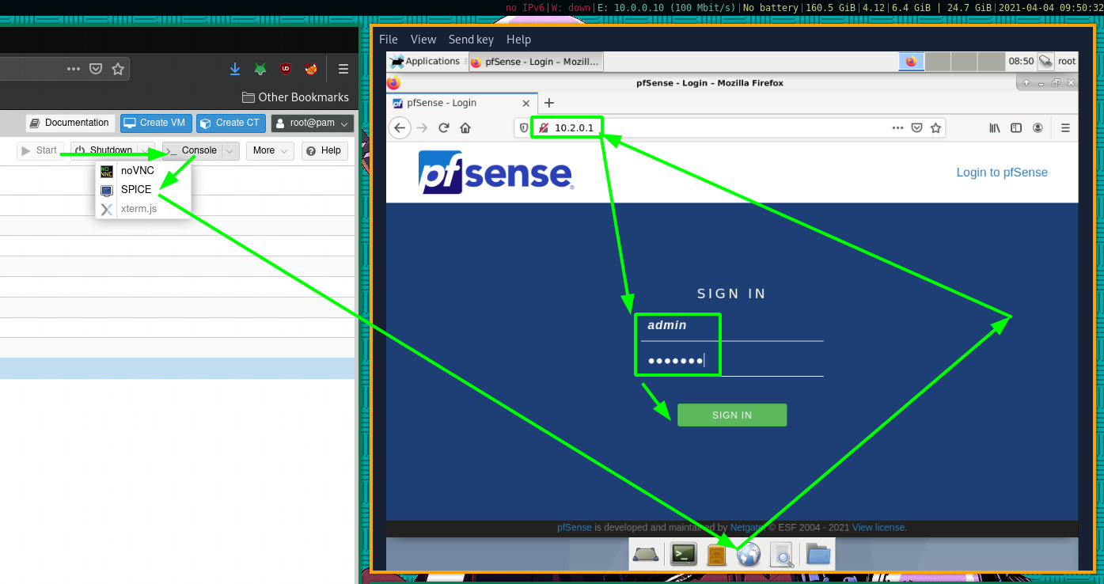Click the pfSense footer link

click(575, 528)
